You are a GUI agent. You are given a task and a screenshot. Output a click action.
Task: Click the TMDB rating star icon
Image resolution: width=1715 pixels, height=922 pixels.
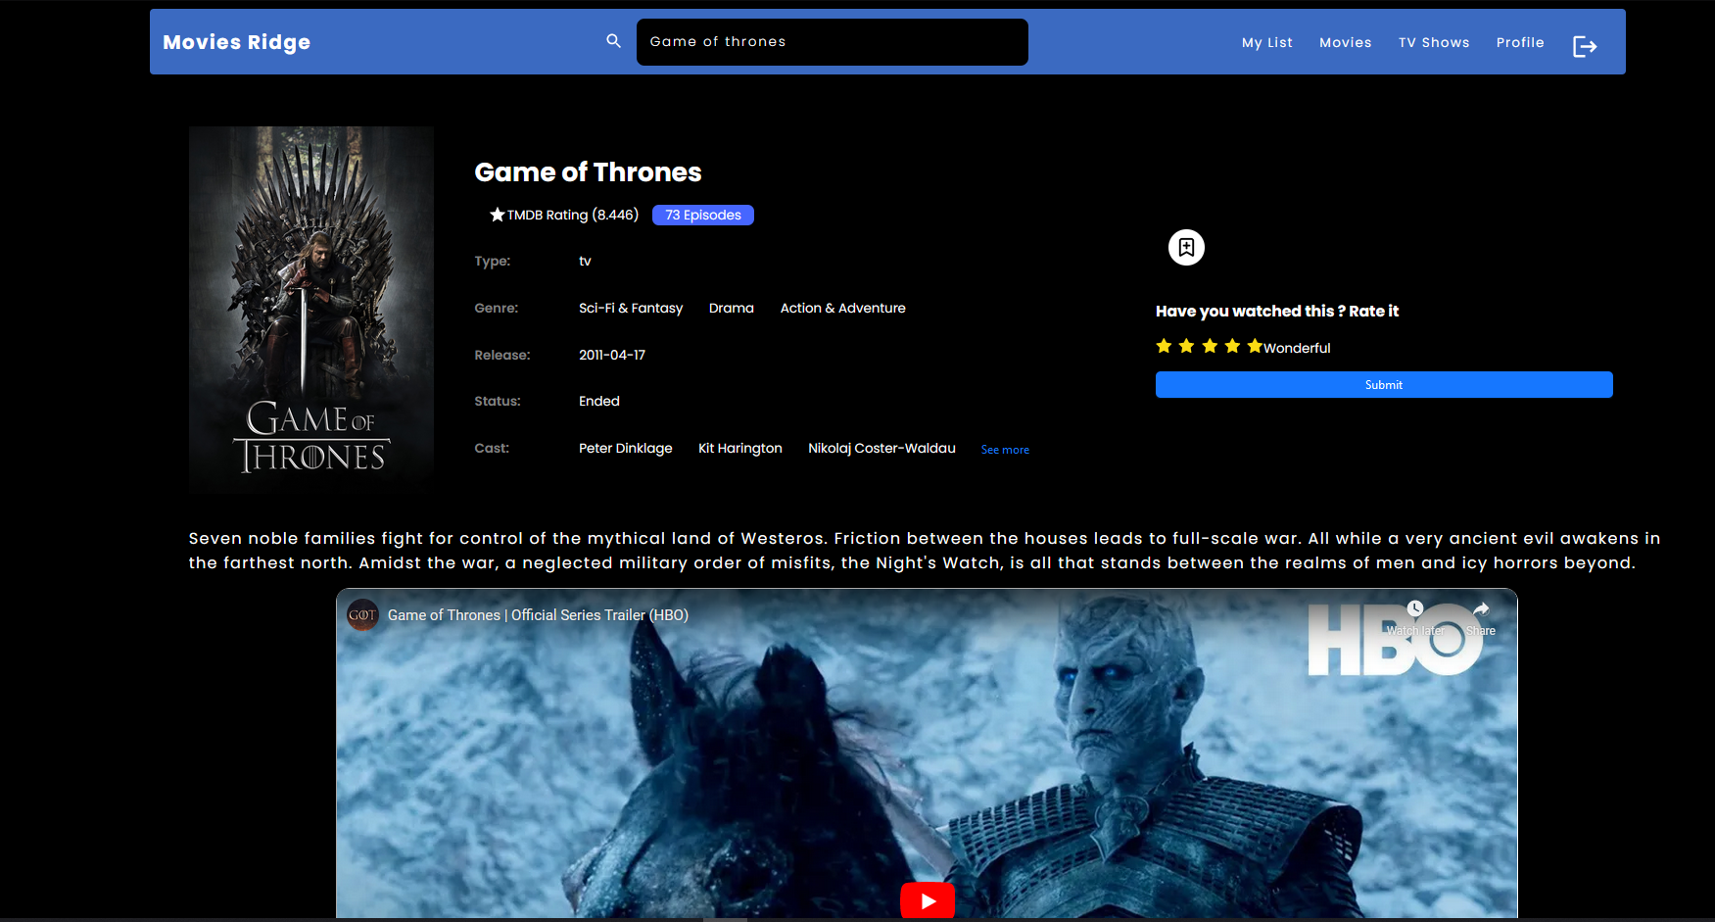pyautogui.click(x=495, y=214)
